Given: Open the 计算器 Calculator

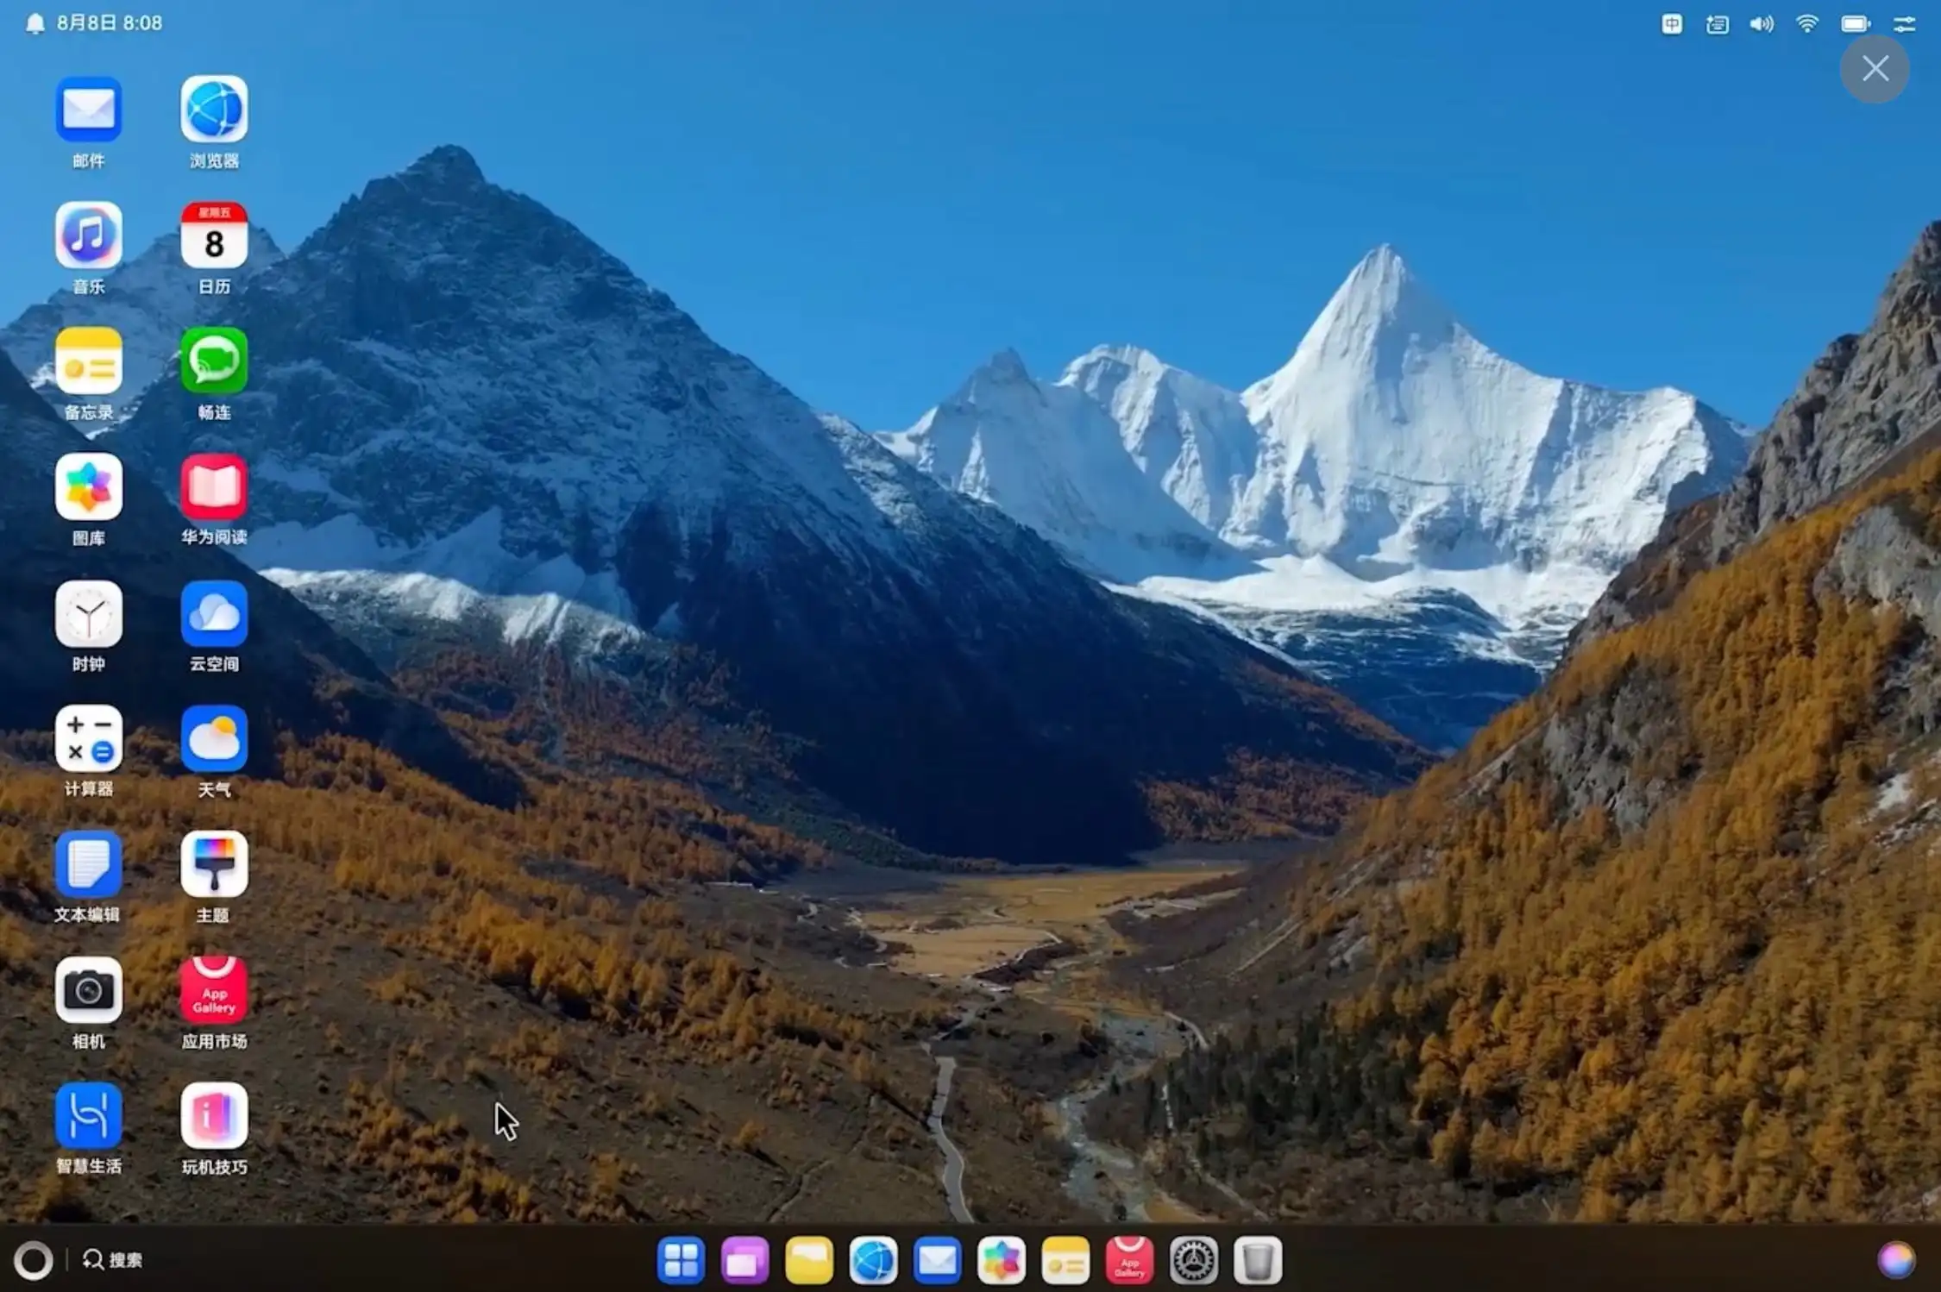Looking at the screenshot, I should click(x=89, y=739).
